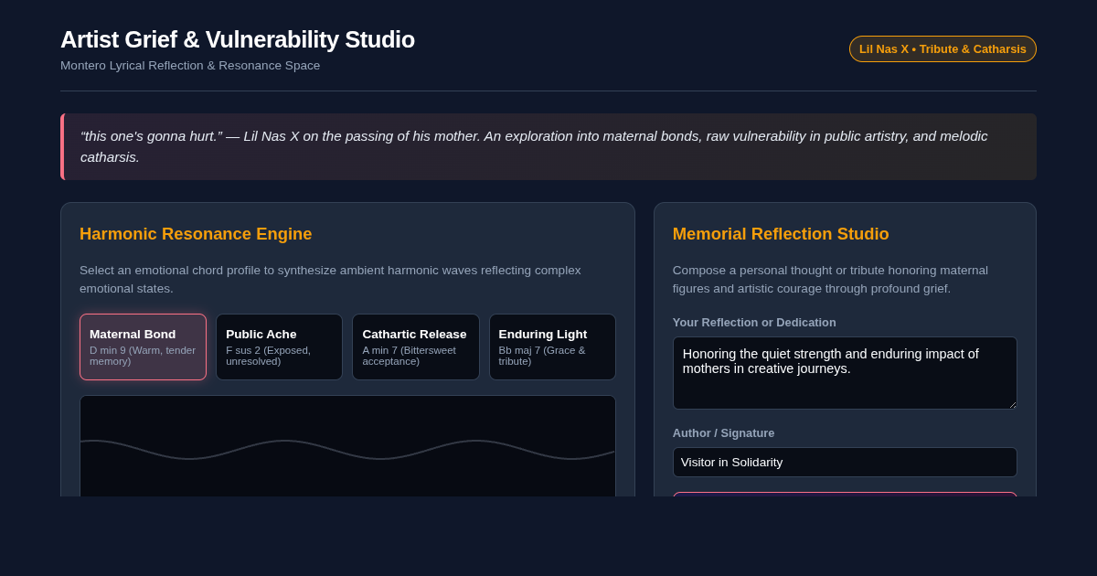Select the Public Ache chord profile
This screenshot has height=576, width=1097.
tap(279, 347)
